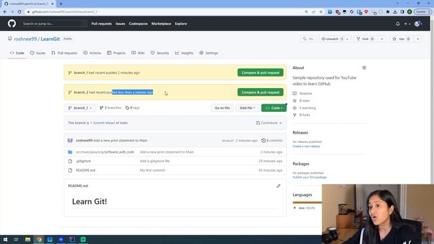Open the Contribute dropdown
The image size is (434, 244).
269,123
